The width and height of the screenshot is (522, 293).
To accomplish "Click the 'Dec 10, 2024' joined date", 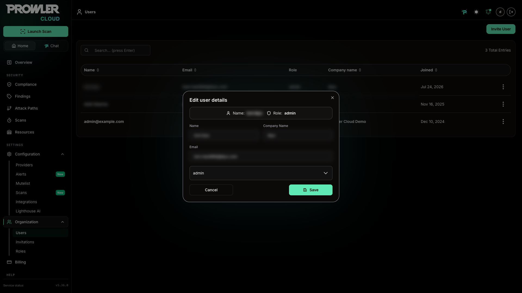I will [x=433, y=122].
